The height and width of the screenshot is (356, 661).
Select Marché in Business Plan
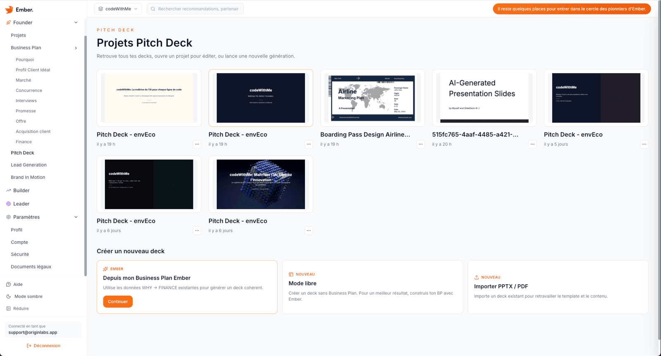(23, 80)
